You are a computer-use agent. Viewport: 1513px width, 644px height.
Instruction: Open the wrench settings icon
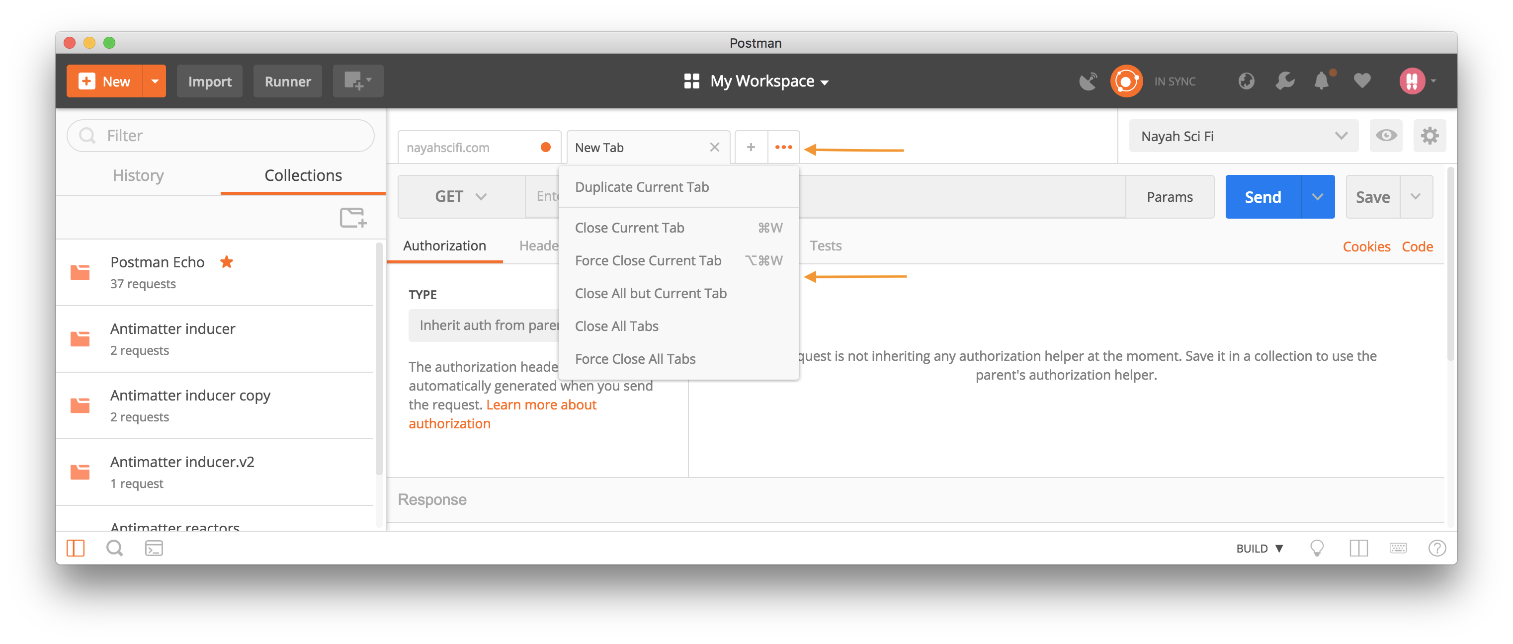(x=1284, y=81)
